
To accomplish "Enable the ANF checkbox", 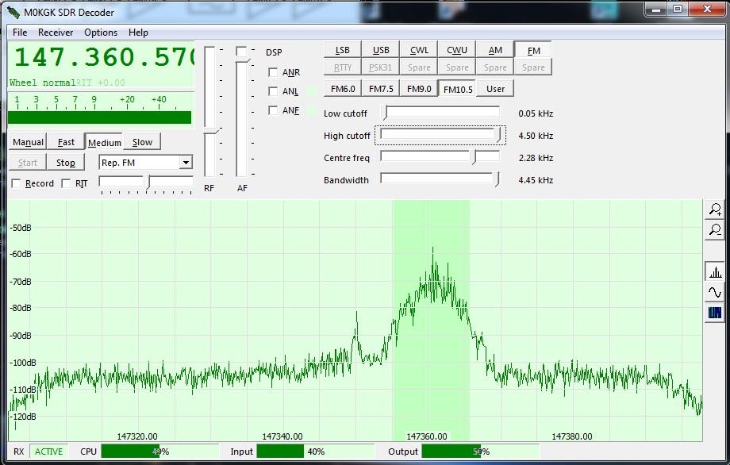I will [273, 110].
